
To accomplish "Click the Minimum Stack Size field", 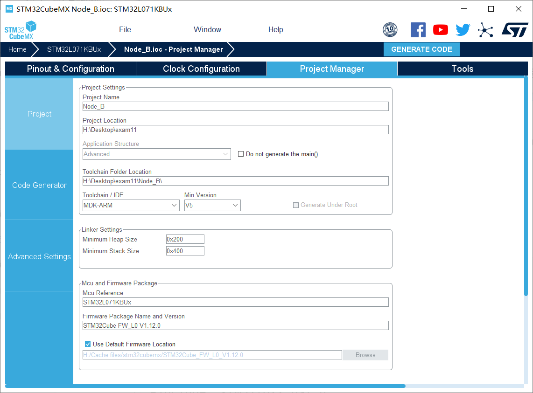I will click(185, 251).
